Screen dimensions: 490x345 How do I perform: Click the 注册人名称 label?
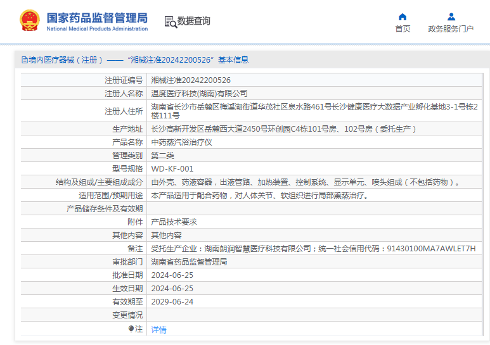[x=124, y=93]
